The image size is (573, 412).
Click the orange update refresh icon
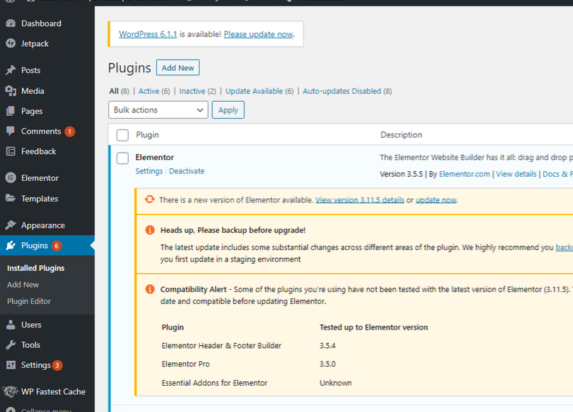149,200
